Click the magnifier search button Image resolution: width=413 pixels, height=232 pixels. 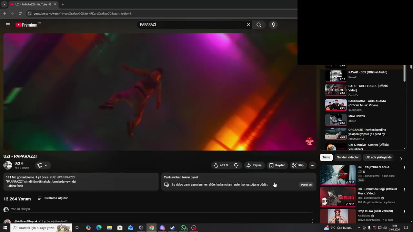259,25
